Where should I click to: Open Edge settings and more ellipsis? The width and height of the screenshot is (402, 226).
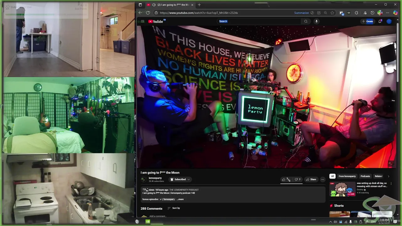[x=388, y=13]
